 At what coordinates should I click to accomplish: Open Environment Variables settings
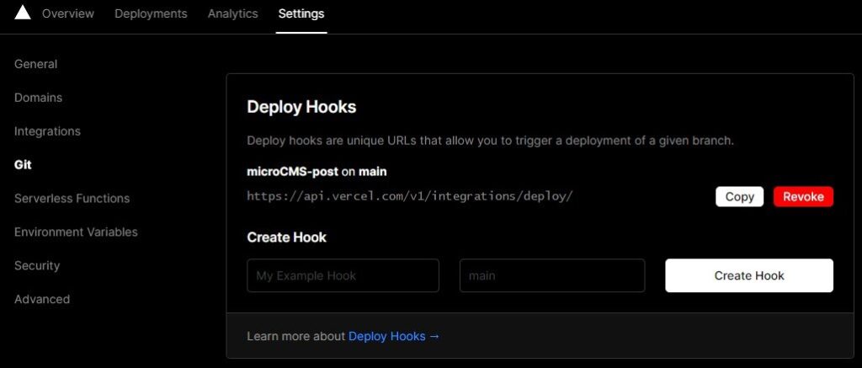76,232
